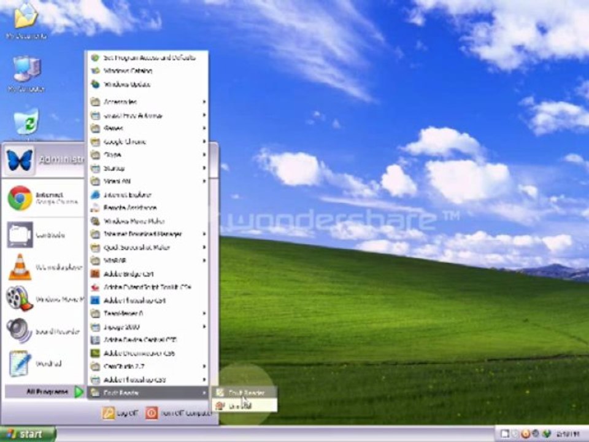Screen dimensions: 589x442
Task: Expand the TeamViewer 6 folder
Action: coord(148,314)
